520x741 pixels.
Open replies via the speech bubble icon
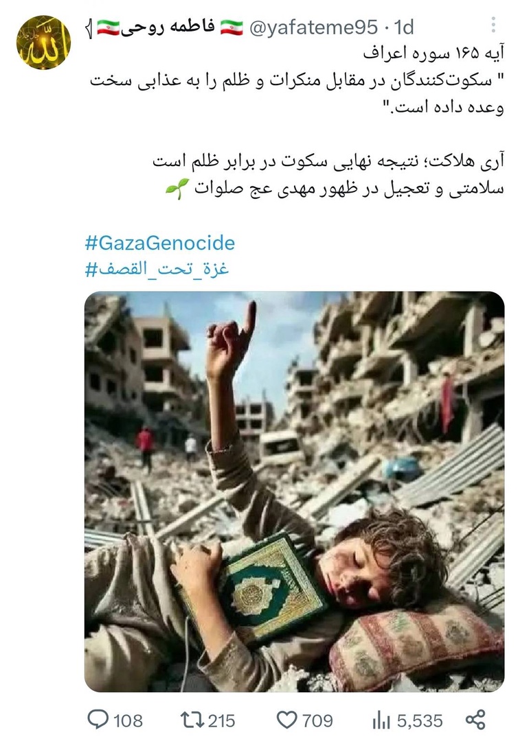click(98, 720)
